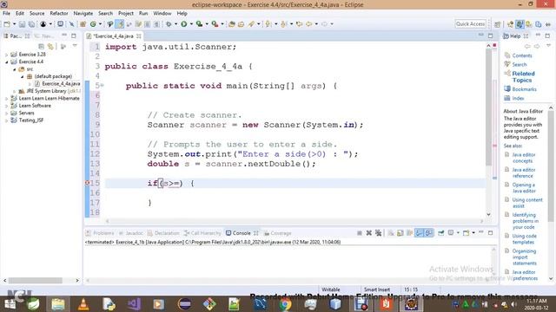
Task: Open the Contents icon in Help view
Action: (x=507, y=55)
